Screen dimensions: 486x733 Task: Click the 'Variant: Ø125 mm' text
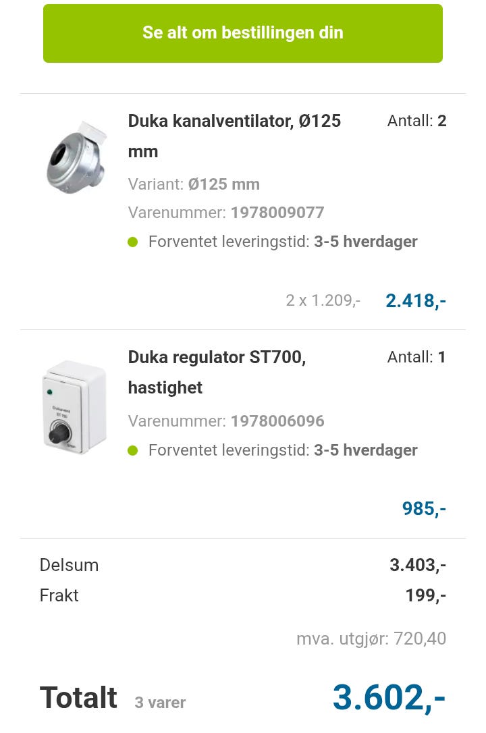pos(194,184)
